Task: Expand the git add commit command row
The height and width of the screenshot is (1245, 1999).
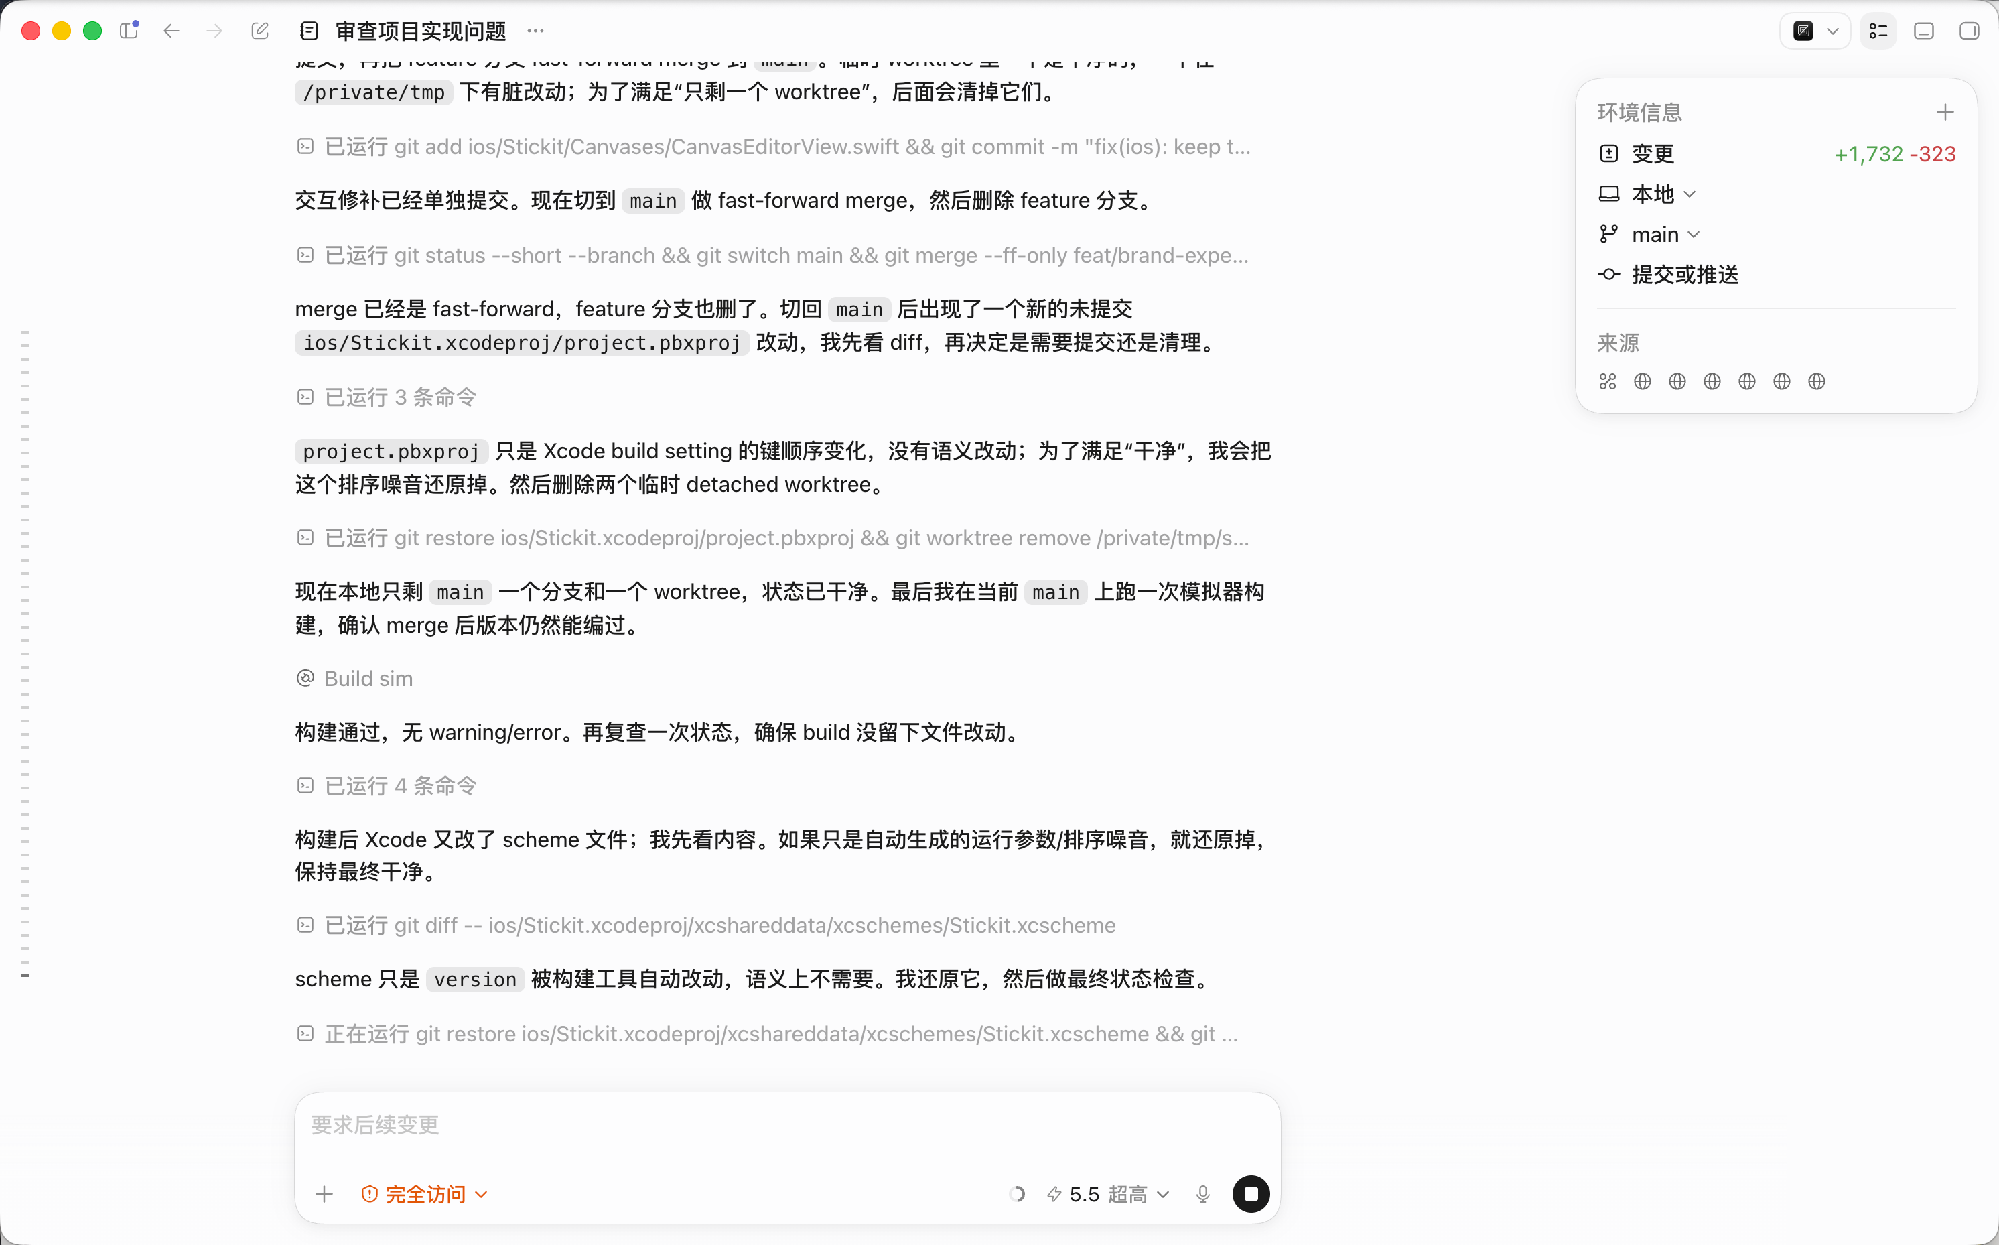Action: (774, 147)
